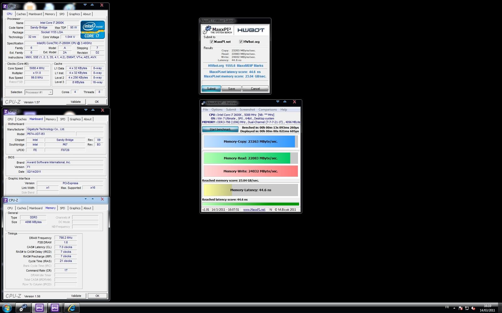Image resolution: width=502 pixels, height=313 pixels.
Task: Open network status tray icon
Action: (x=467, y=308)
